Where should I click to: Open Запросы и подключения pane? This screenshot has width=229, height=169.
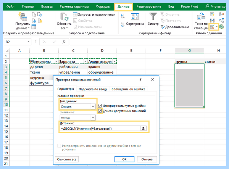point(94,14)
